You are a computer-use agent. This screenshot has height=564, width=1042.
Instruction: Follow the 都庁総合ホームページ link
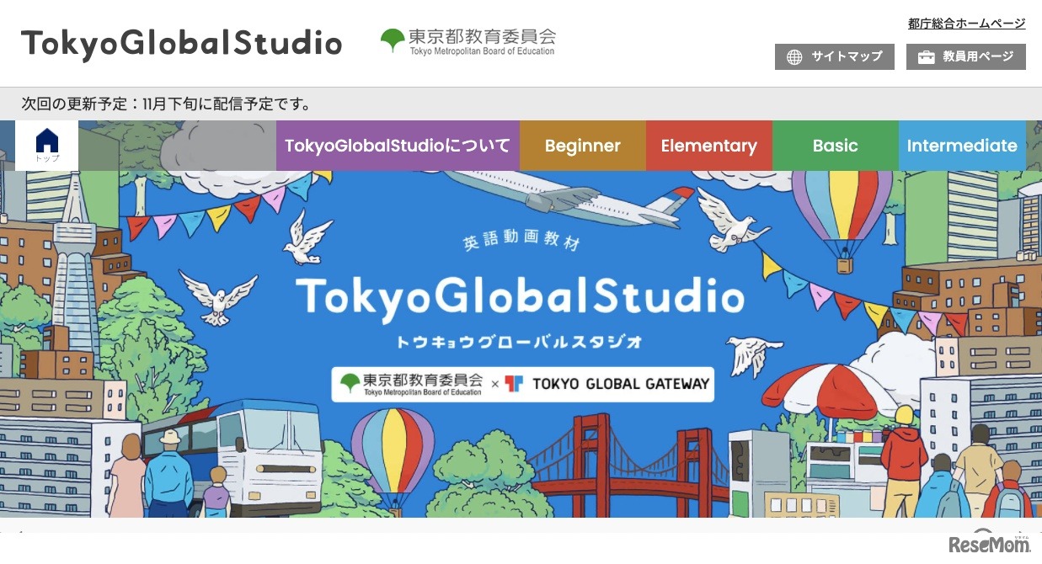965,24
